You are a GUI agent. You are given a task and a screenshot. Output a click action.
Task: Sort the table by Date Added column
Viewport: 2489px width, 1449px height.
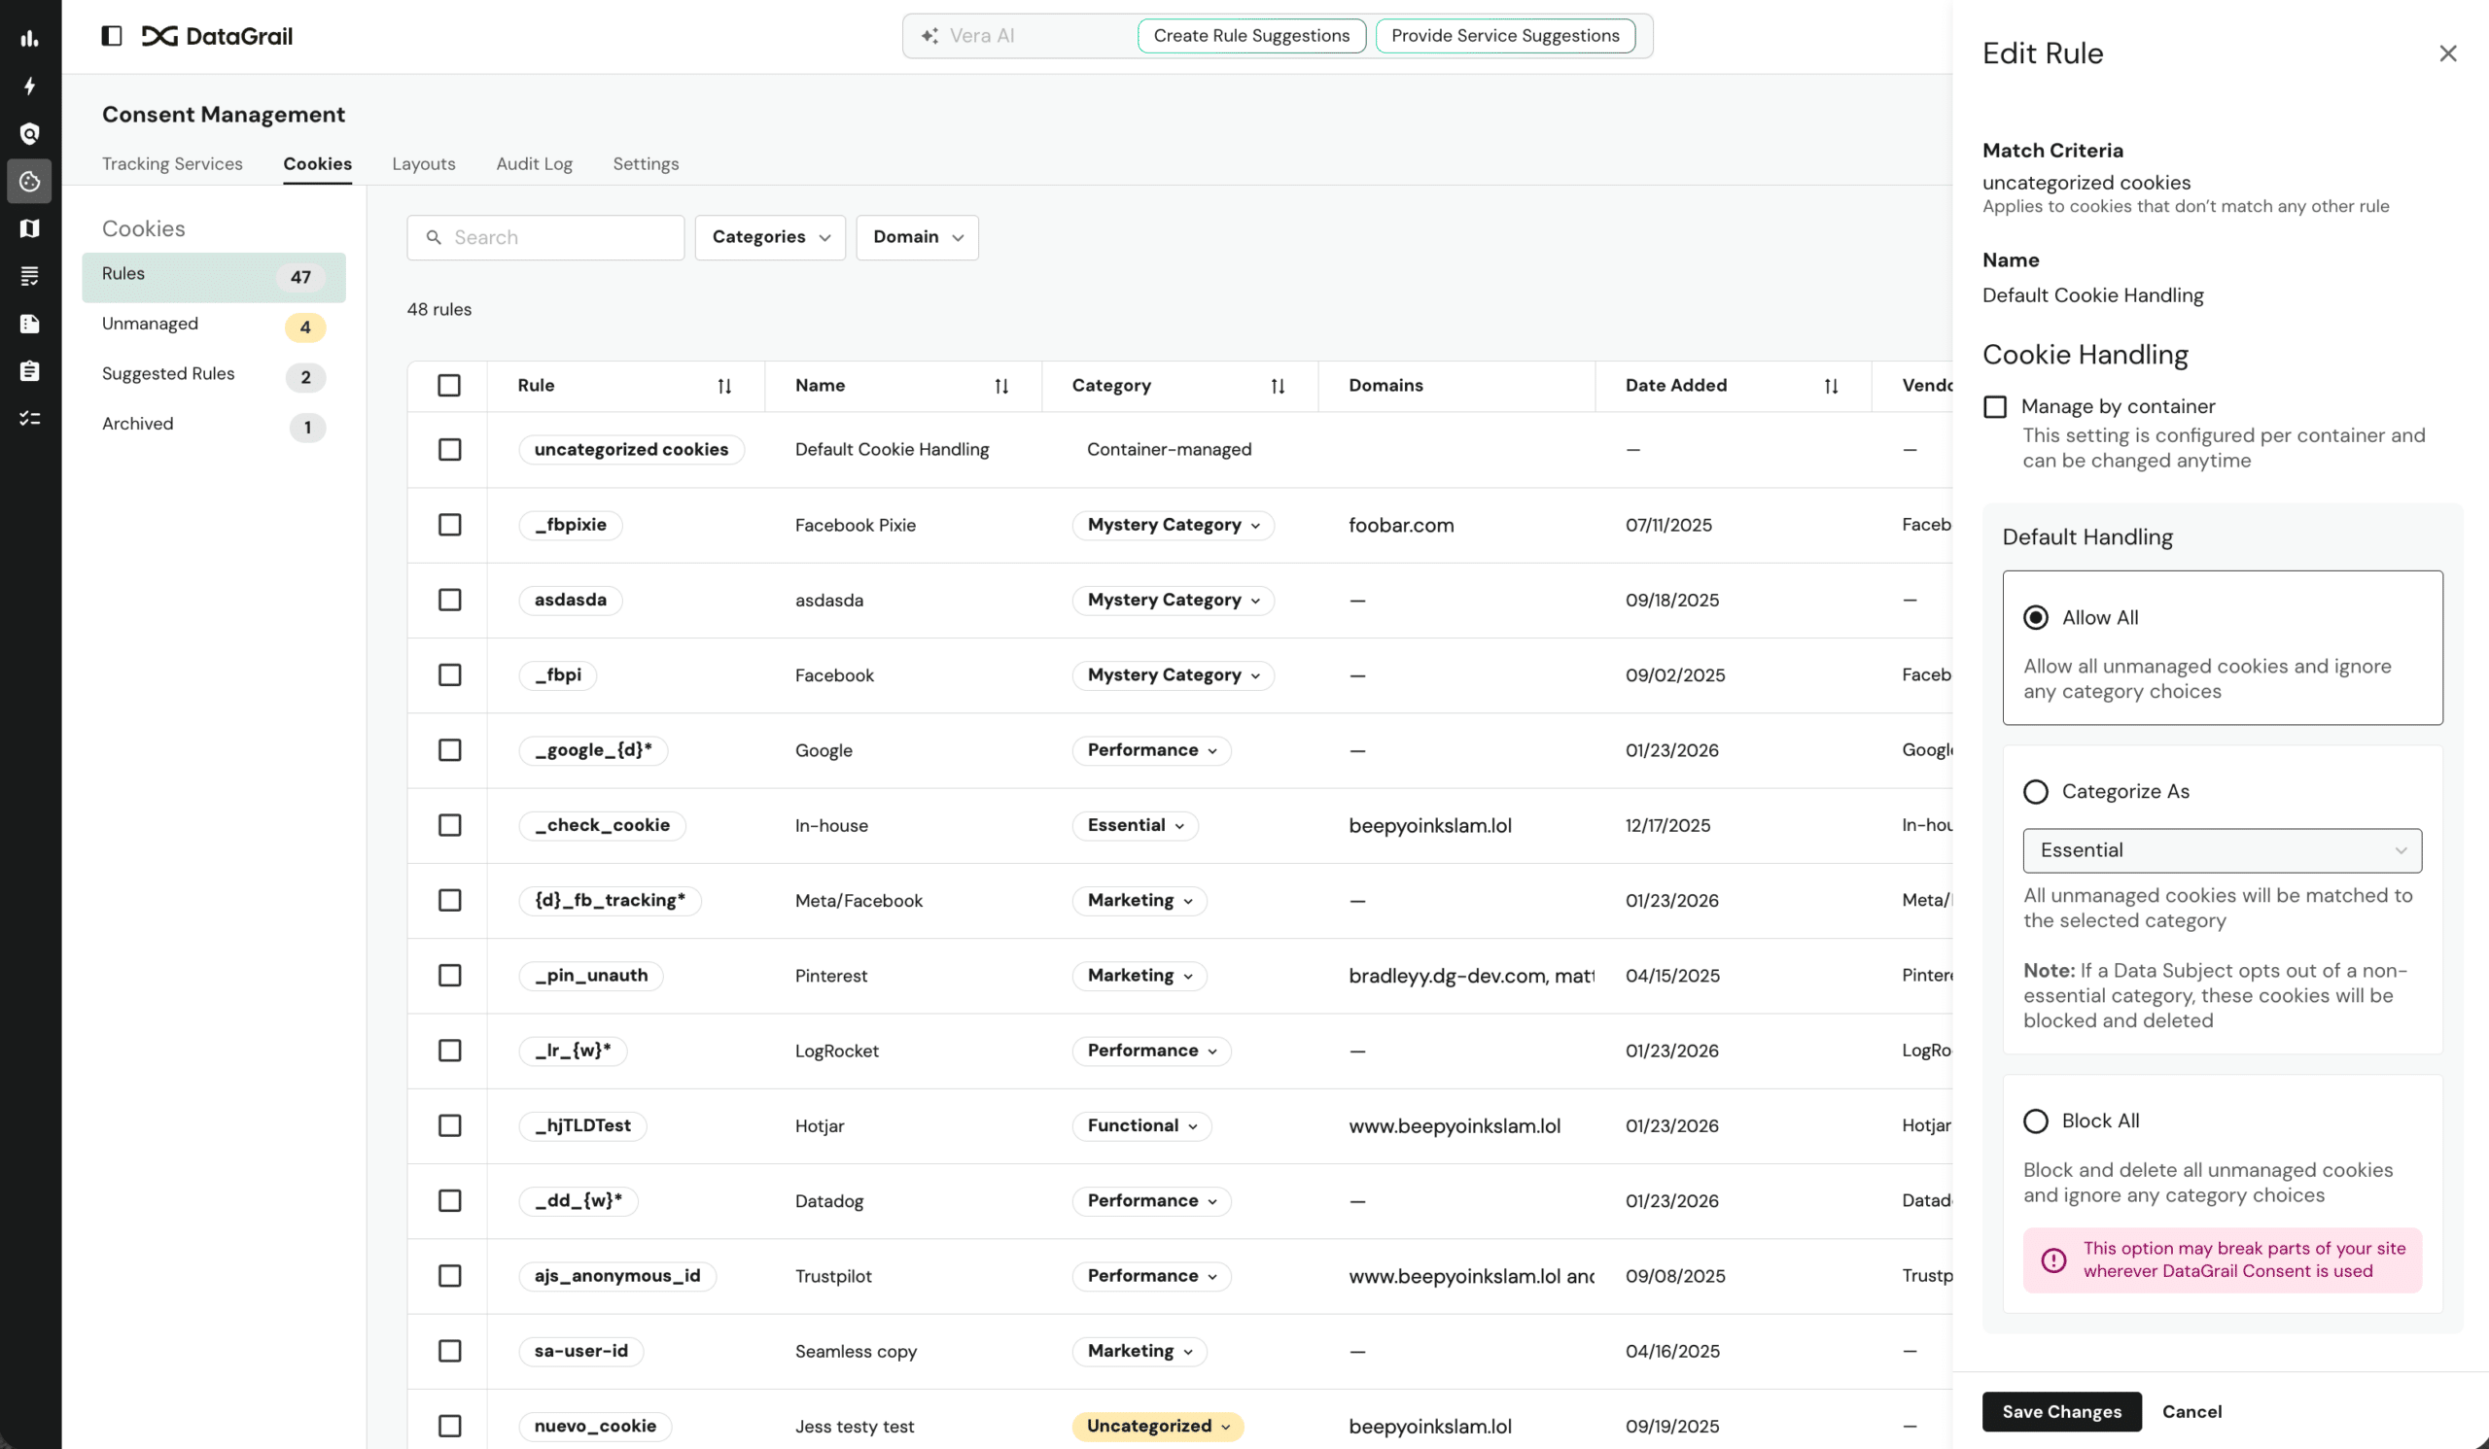[x=1829, y=386]
